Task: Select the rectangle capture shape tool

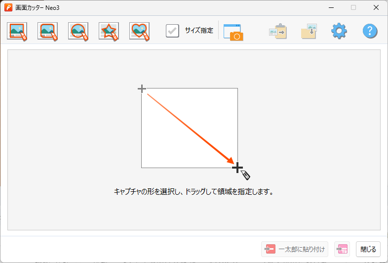Action: tap(17, 31)
